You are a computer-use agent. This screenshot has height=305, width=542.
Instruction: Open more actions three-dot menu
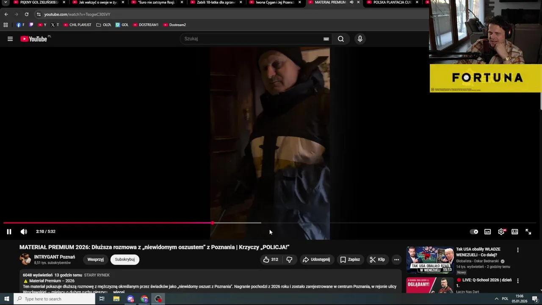click(x=396, y=260)
